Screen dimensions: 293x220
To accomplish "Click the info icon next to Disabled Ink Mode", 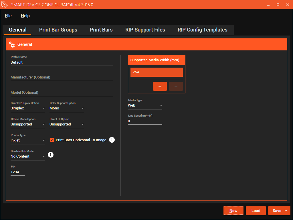I will pos(51,155).
